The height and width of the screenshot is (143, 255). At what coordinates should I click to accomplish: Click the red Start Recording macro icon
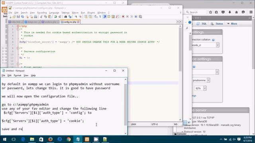tap(123, 17)
